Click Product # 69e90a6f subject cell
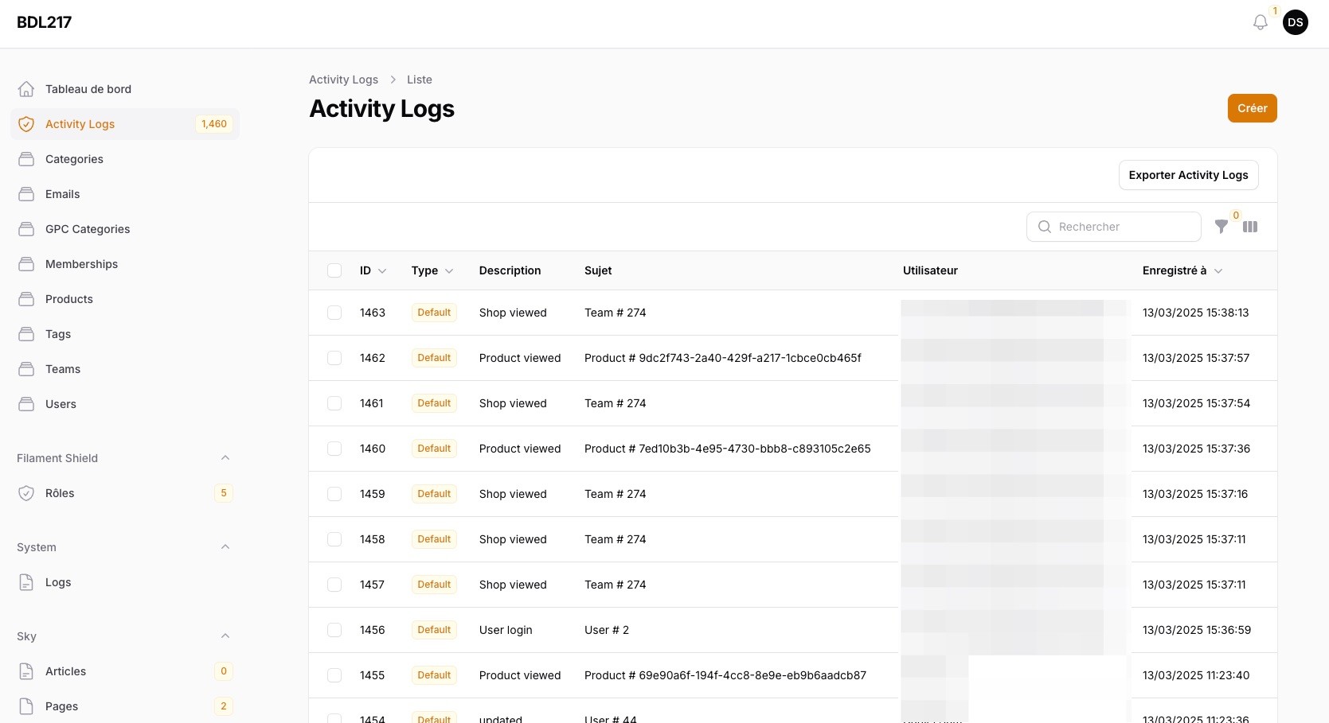The image size is (1329, 723). click(725, 675)
